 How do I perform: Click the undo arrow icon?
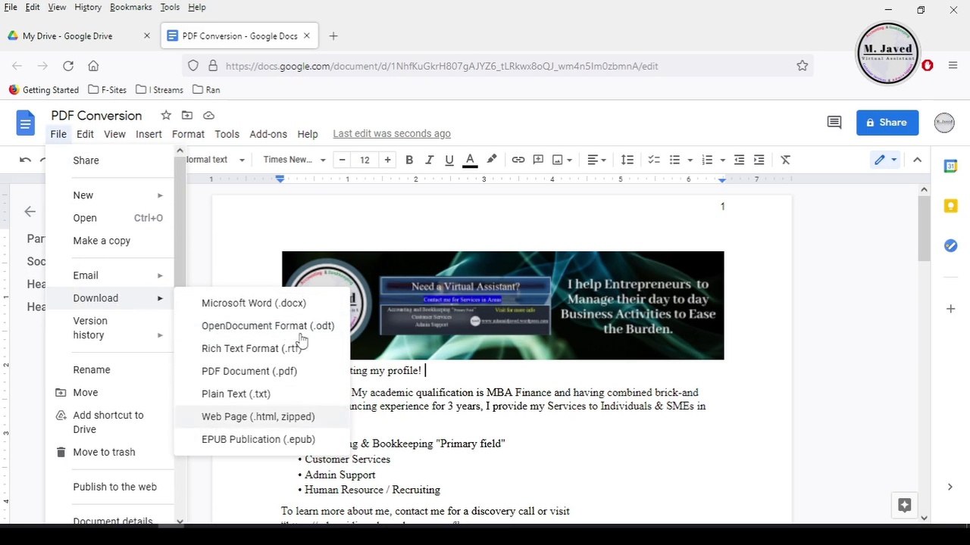pyautogui.click(x=25, y=160)
